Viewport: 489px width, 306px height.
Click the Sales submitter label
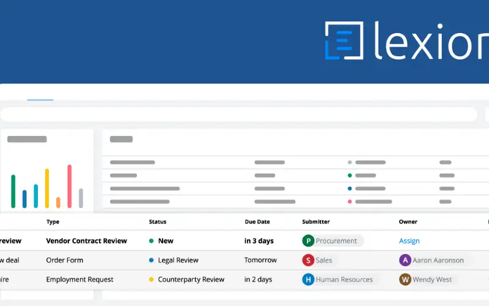coord(324,260)
